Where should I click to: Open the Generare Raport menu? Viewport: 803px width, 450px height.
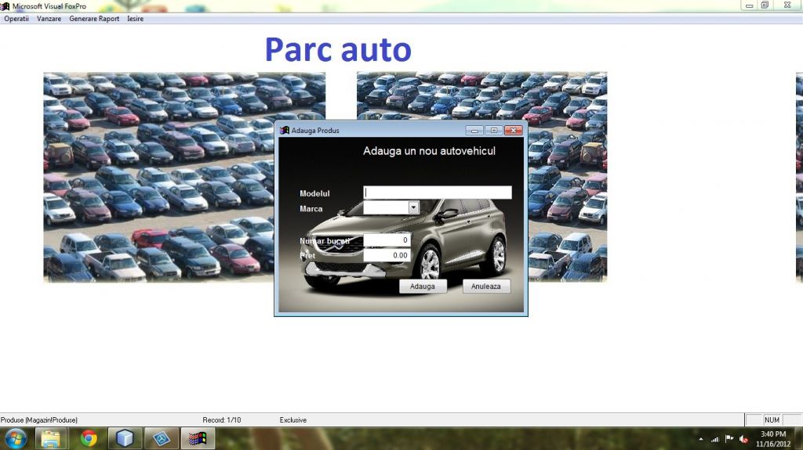point(94,19)
